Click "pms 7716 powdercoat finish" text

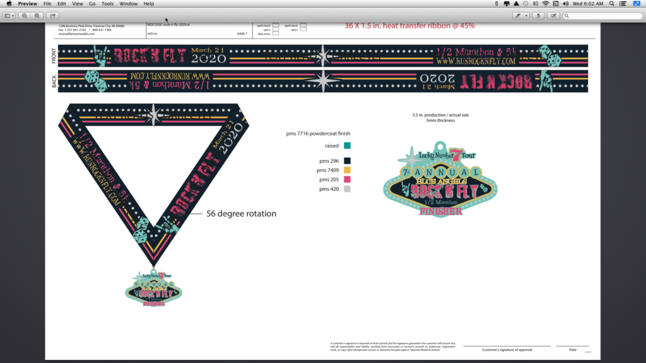(x=318, y=134)
